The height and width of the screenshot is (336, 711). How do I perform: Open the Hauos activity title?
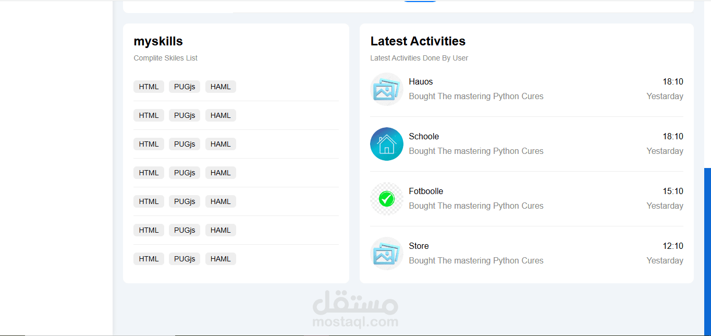(421, 81)
